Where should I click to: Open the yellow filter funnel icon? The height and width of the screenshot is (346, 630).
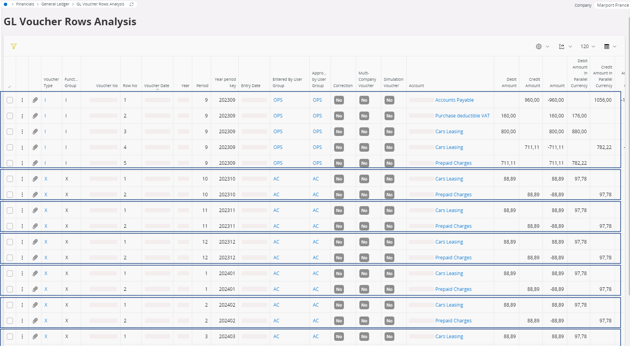coord(14,47)
